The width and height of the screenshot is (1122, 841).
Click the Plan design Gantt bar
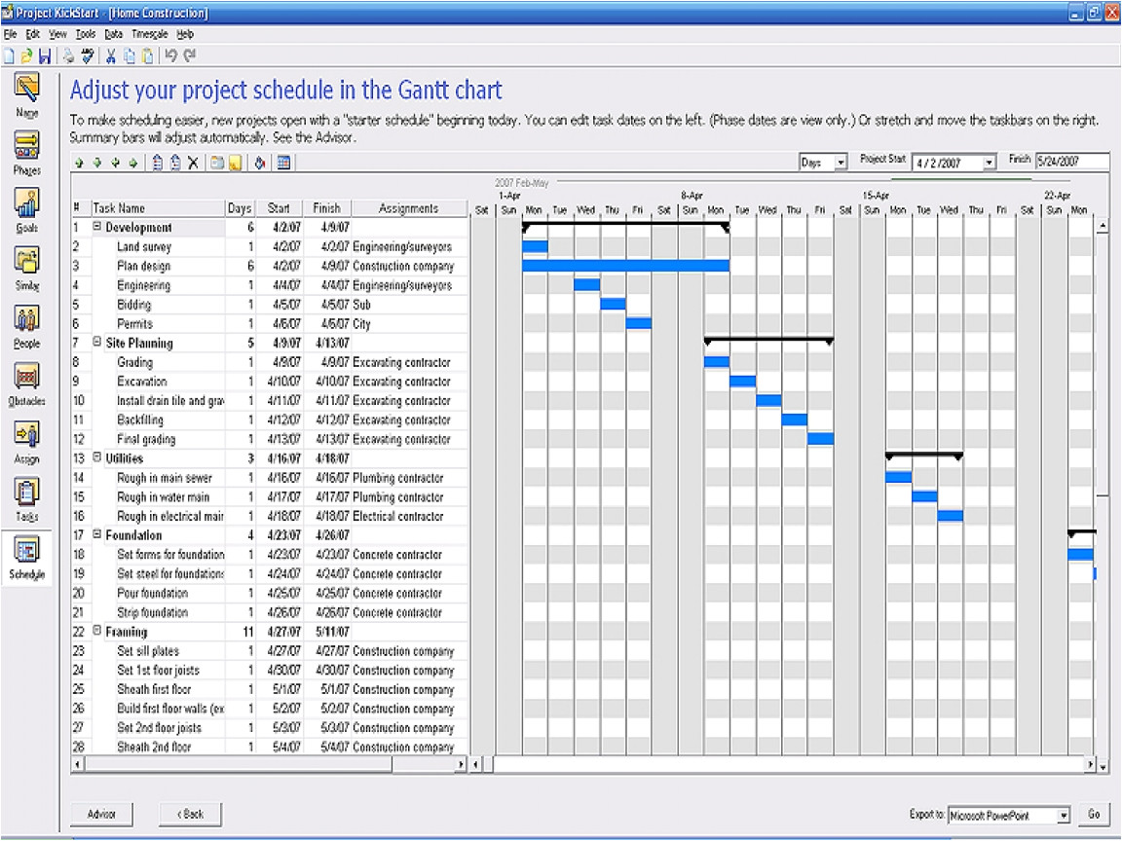(x=625, y=266)
